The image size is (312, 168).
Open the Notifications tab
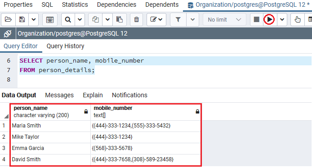(129, 95)
